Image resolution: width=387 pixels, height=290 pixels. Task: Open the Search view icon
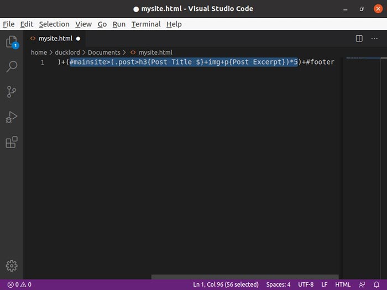(x=11, y=67)
